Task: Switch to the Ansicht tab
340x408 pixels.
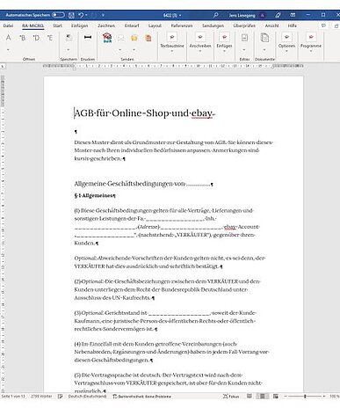Action: tap(271, 25)
